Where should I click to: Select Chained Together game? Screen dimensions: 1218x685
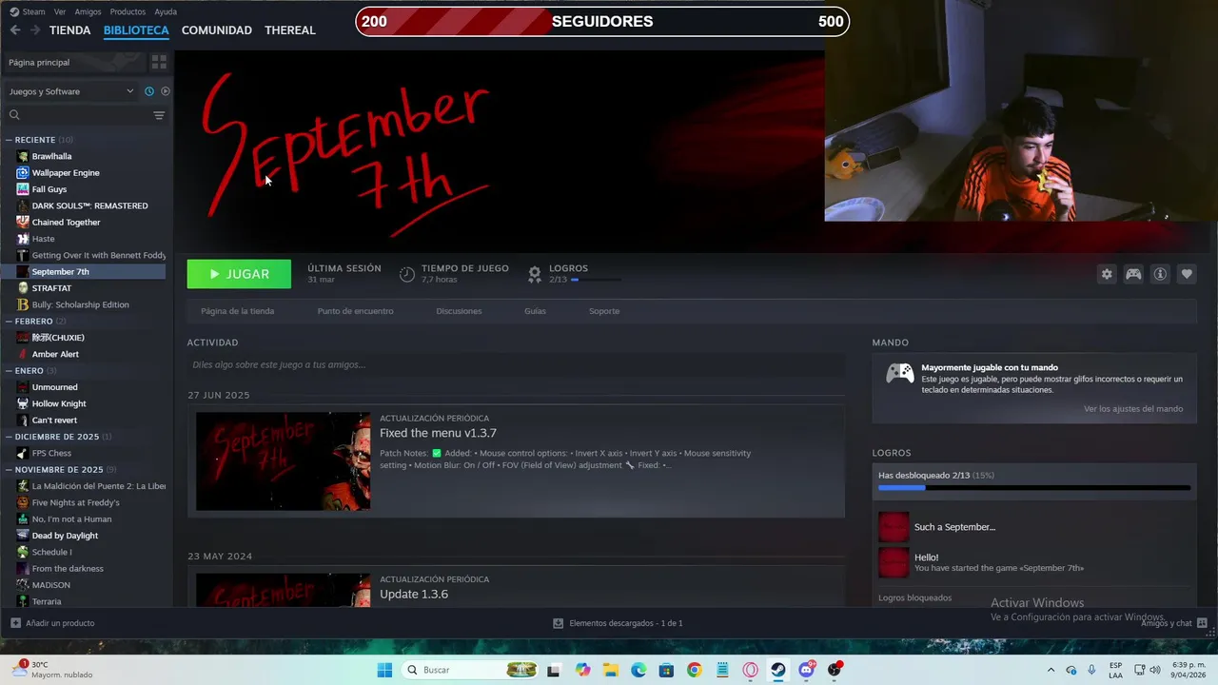66,223
